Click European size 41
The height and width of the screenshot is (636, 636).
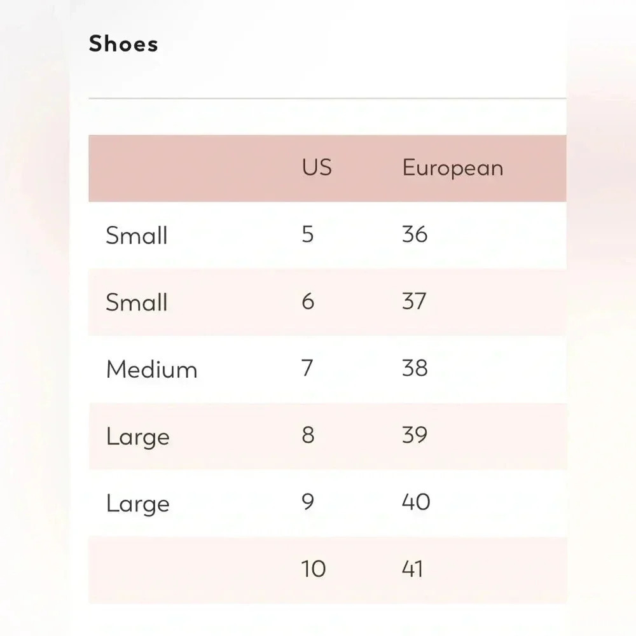pos(412,569)
